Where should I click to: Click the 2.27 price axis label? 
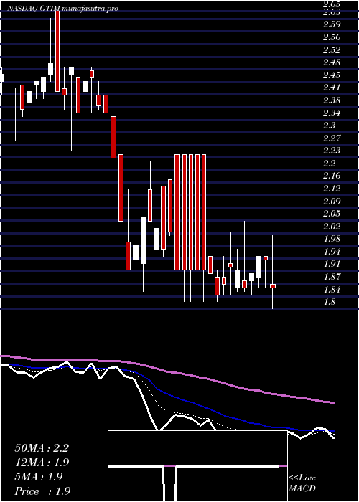[332, 138]
